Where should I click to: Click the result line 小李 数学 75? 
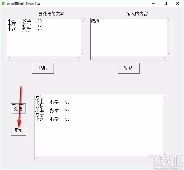[52, 110]
